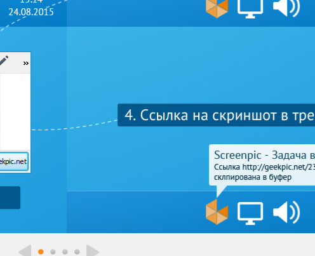315x256 pixels.
Task: Click the 'скопирована в буфер' notification text
Action: (x=253, y=177)
